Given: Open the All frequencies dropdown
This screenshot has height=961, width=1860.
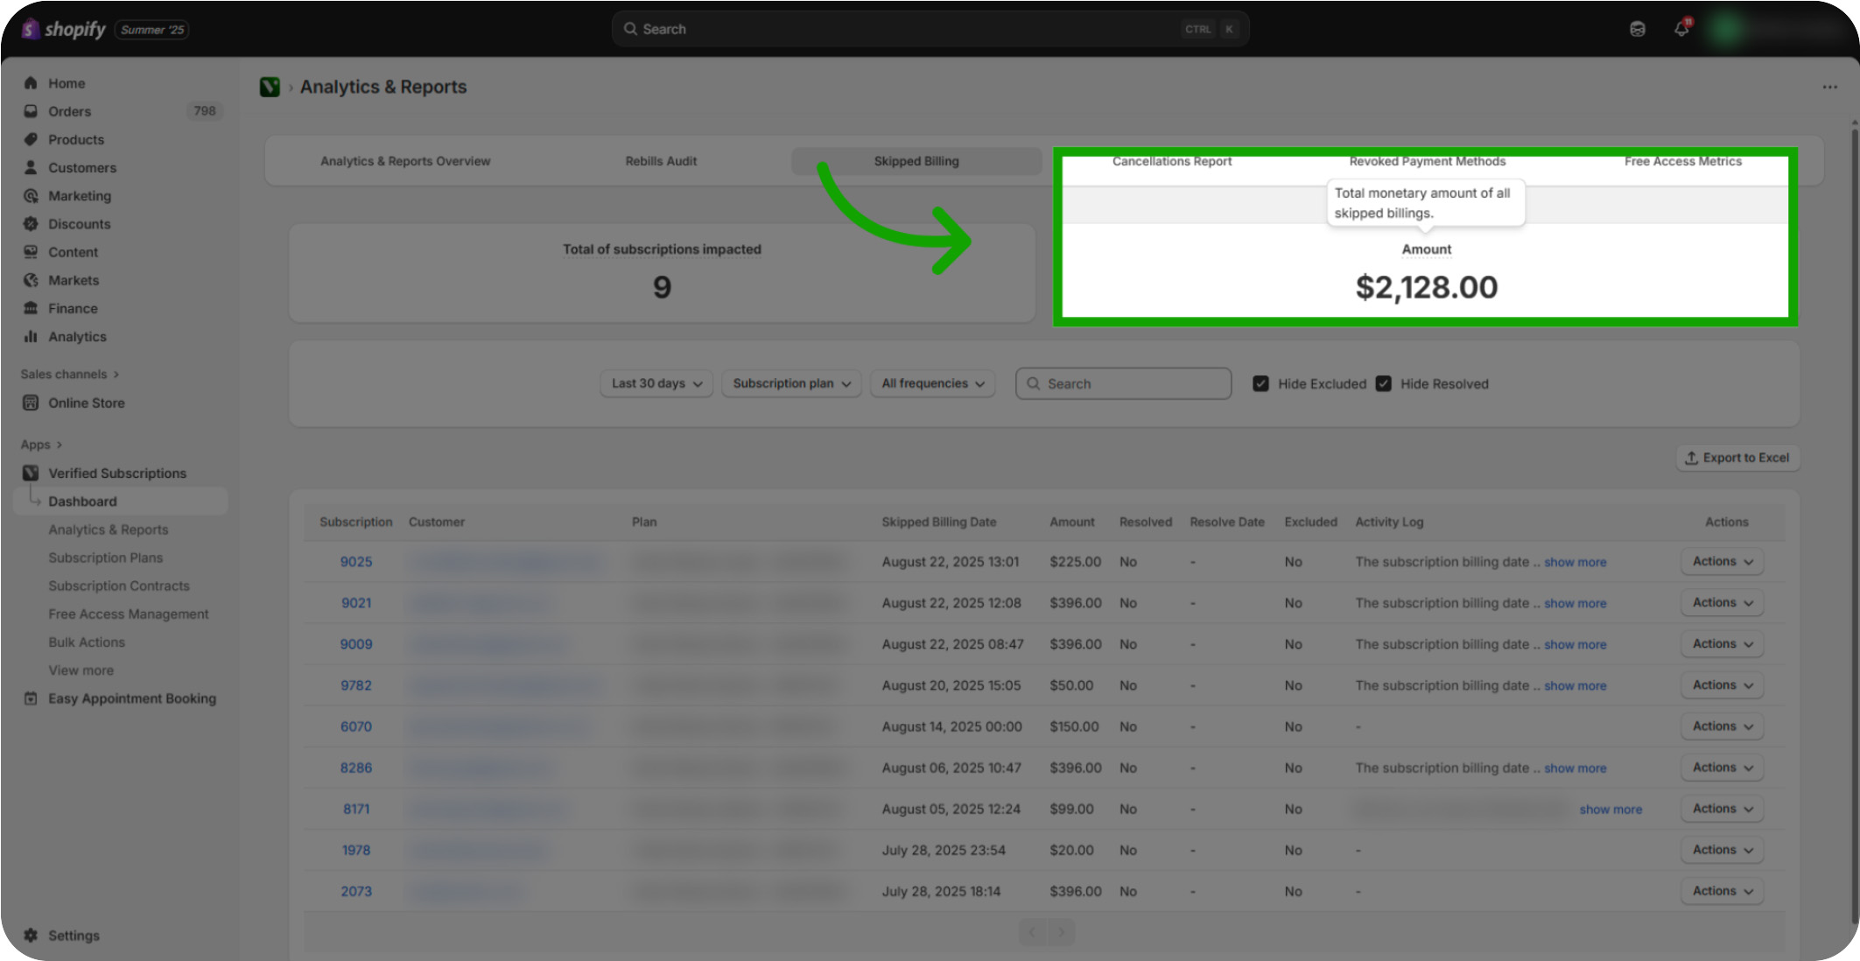Looking at the screenshot, I should coord(932,383).
